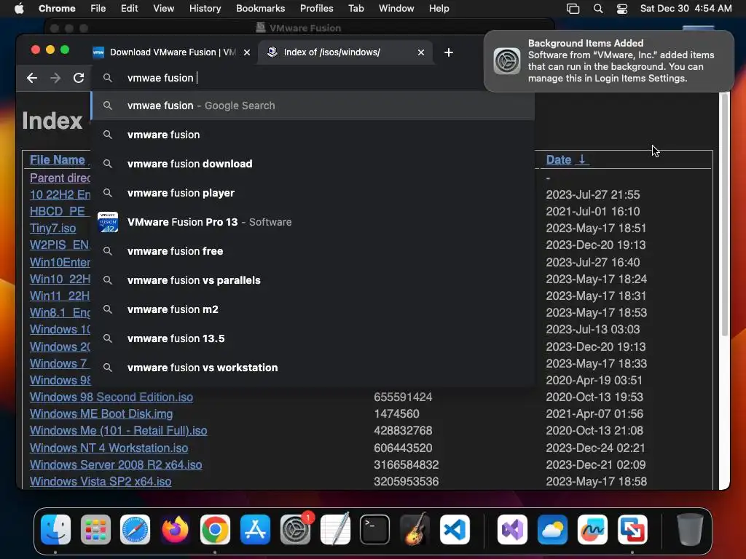Select the 'vmwae fusion - Google Search' suggestion
Viewport: 746px width, 559px height.
pyautogui.click(x=313, y=106)
